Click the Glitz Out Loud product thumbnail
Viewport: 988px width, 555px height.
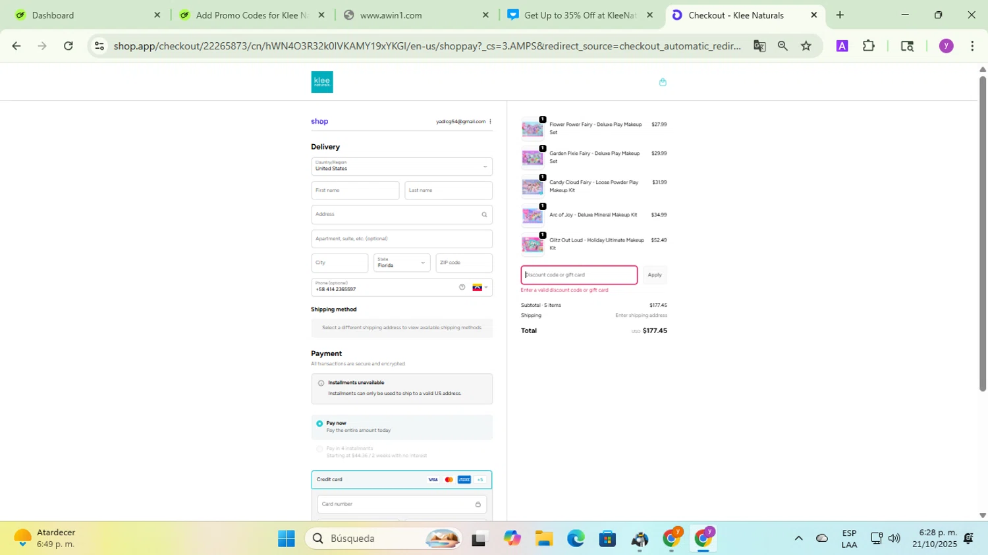(x=532, y=245)
